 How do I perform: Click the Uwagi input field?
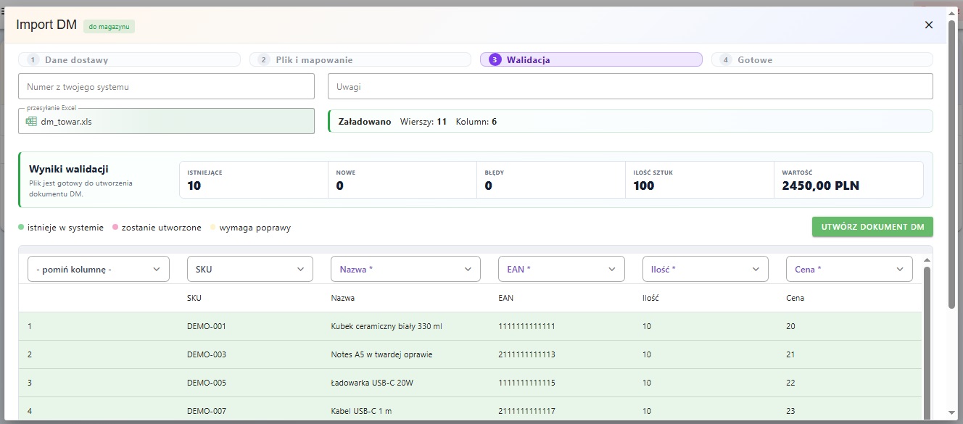[x=630, y=86]
